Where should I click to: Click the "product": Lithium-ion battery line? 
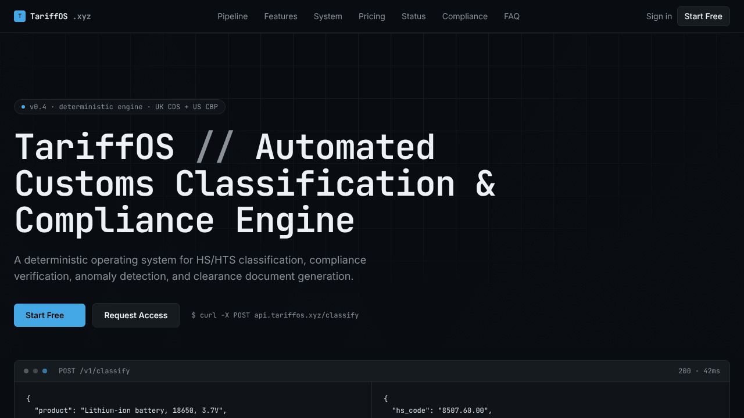[x=131, y=411]
